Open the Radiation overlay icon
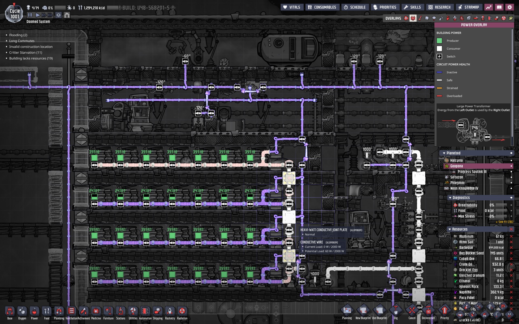The height and width of the screenshot is (324, 519). (x=504, y=18)
